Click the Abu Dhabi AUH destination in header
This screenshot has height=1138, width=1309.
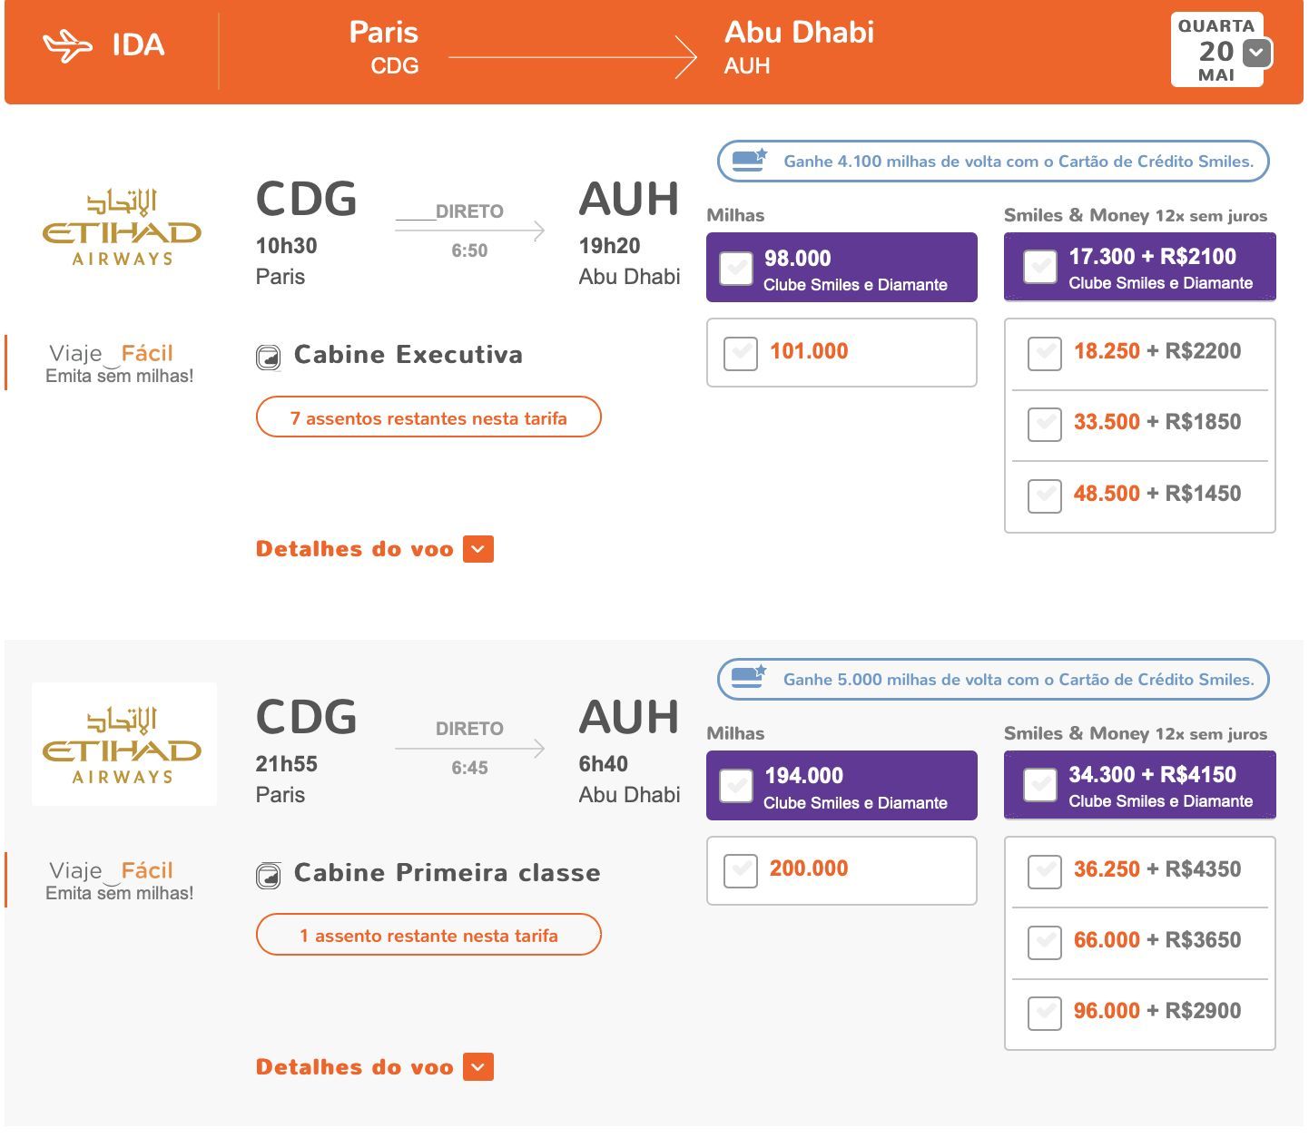[x=799, y=47]
